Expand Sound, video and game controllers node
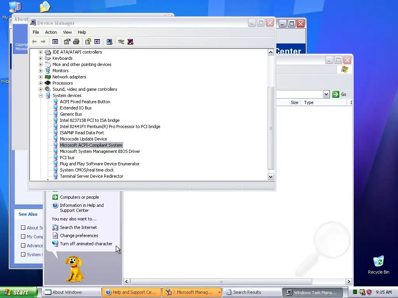Viewport: 398px width, 298px height. click(40, 89)
